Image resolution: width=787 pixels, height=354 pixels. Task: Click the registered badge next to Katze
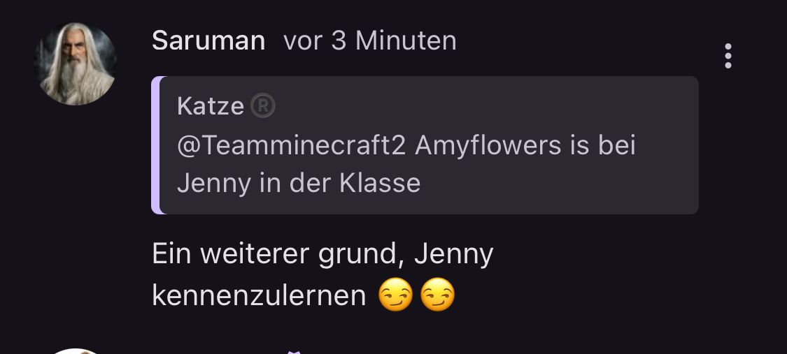point(262,106)
